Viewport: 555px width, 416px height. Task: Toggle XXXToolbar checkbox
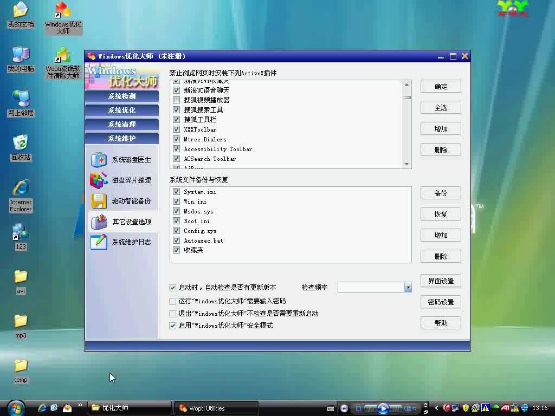(x=176, y=129)
